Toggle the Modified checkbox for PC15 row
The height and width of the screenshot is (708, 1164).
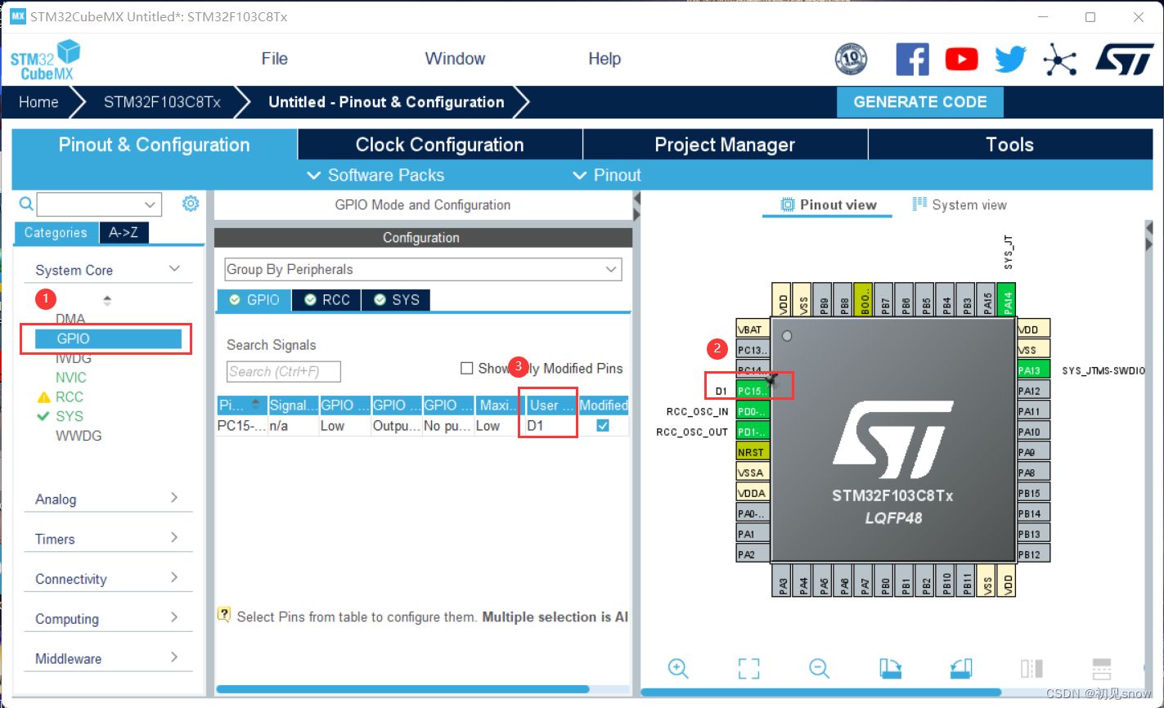pos(603,426)
